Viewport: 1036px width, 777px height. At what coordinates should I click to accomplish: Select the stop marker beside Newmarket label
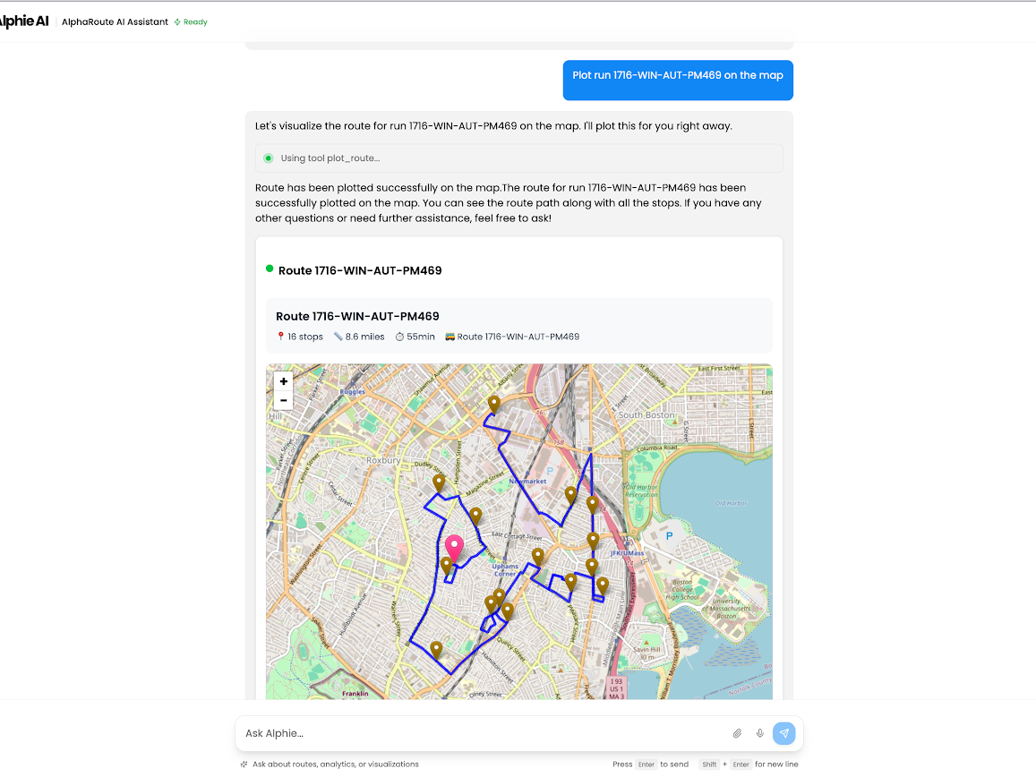(571, 496)
